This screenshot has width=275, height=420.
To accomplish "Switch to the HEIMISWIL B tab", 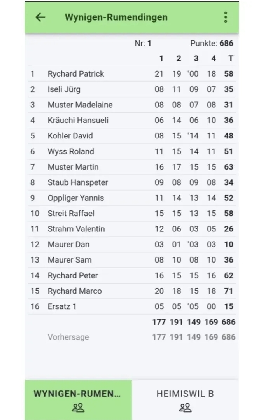I will coord(185,394).
